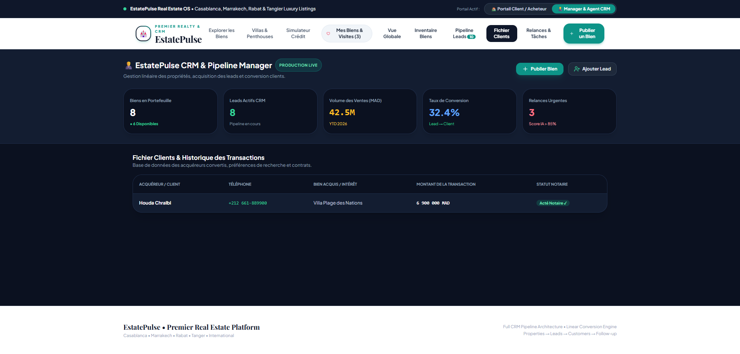The width and height of the screenshot is (740, 354).
Task: Open Inventaire Biens tab
Action: [425, 34]
